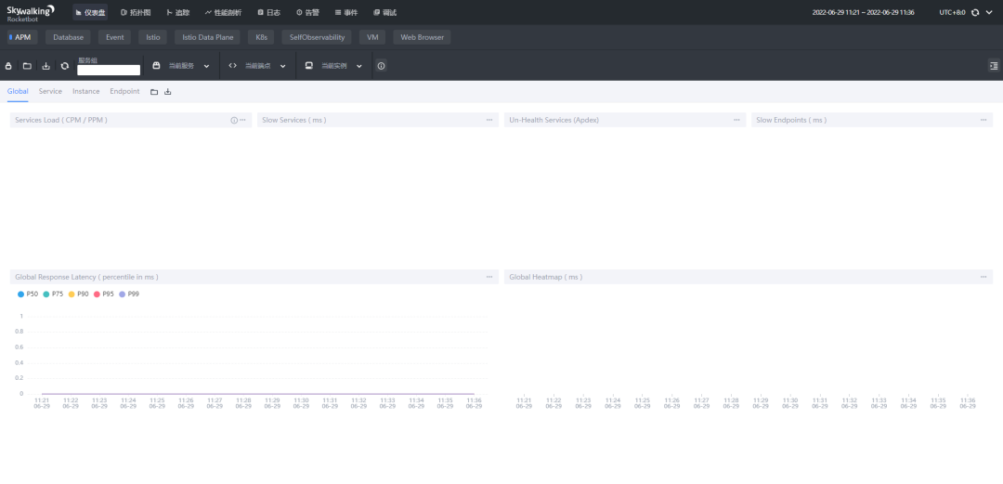Focus the 服务组 service group input
This screenshot has height=484, width=1003.
coord(109,71)
